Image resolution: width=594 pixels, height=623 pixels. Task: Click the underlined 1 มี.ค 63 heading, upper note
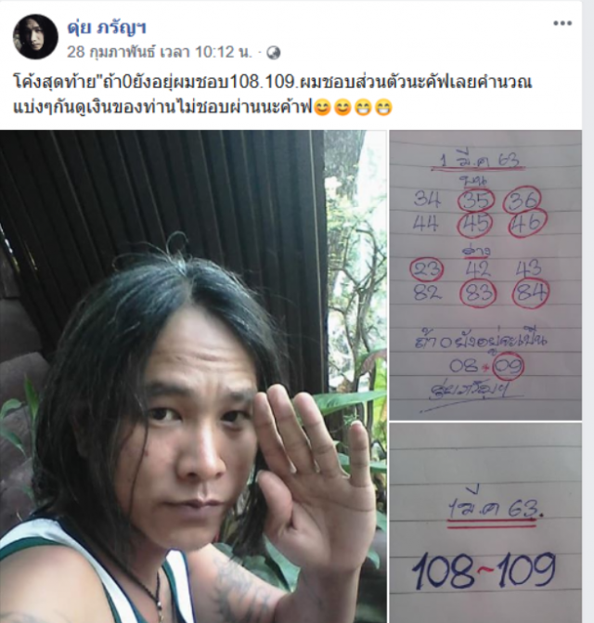pos(479,162)
